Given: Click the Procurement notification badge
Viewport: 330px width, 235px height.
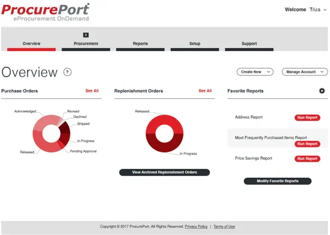Looking at the screenshot, I should [86, 35].
